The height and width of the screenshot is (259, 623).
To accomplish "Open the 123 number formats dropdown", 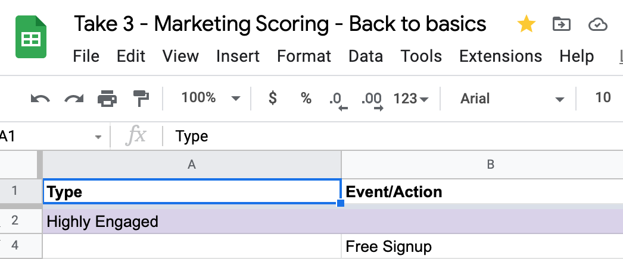I will coord(410,98).
